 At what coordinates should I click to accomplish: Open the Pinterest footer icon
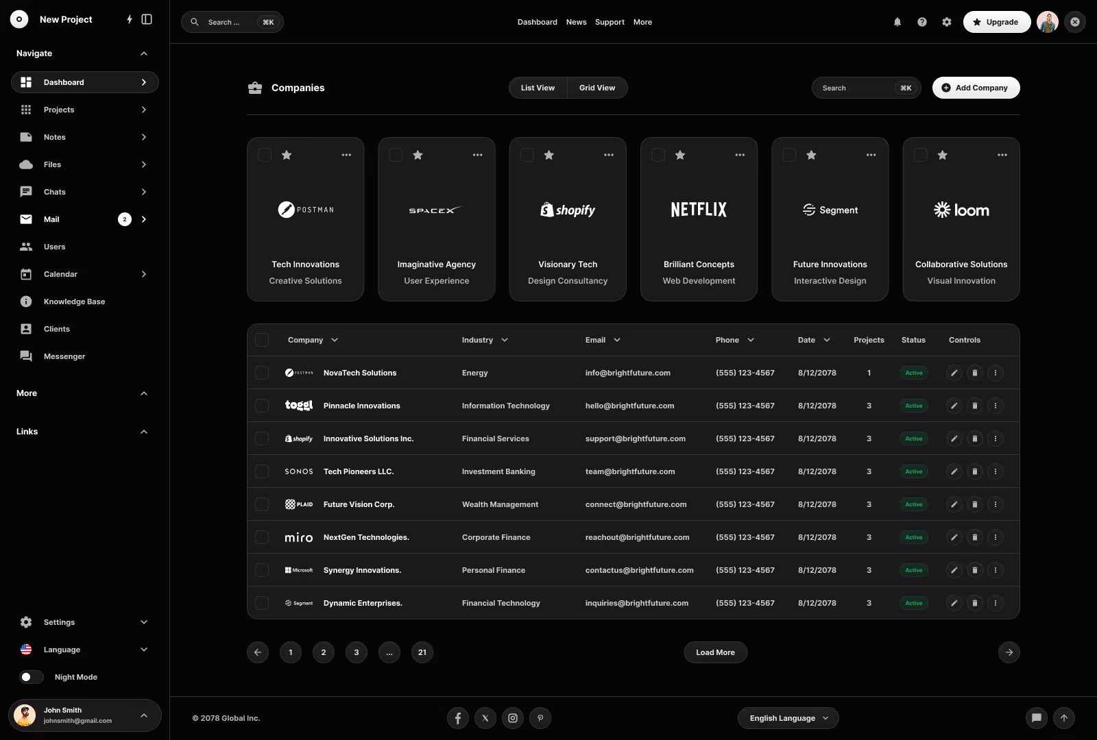point(540,718)
